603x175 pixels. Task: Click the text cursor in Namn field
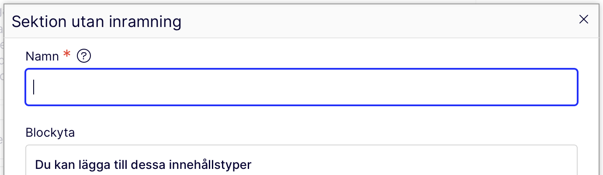coord(34,87)
